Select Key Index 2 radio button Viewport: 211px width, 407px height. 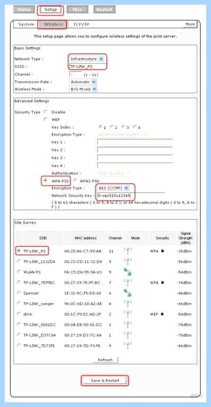coord(112,127)
